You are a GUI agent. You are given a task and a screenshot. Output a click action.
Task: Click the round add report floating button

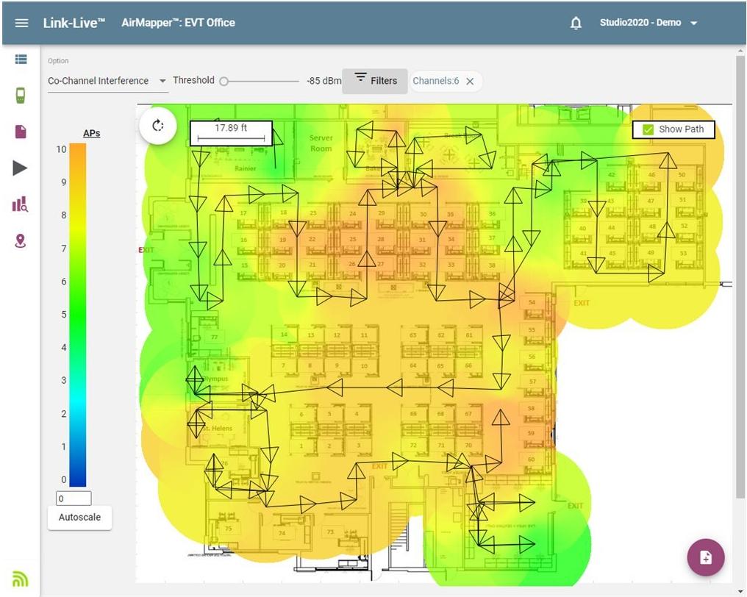(705, 557)
